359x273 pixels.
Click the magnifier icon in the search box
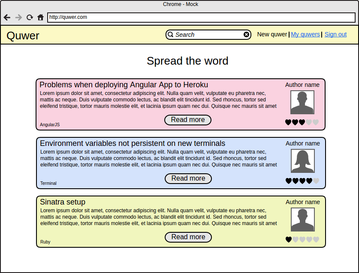170,35
